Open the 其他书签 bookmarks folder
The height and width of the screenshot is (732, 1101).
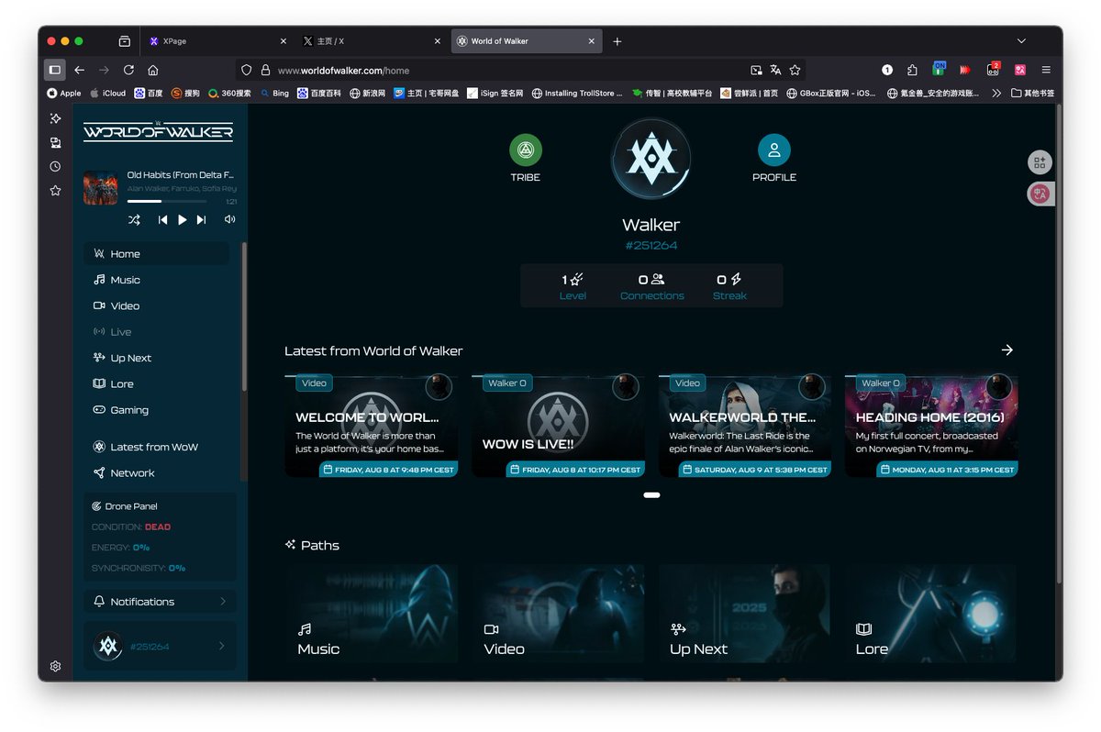click(1032, 93)
